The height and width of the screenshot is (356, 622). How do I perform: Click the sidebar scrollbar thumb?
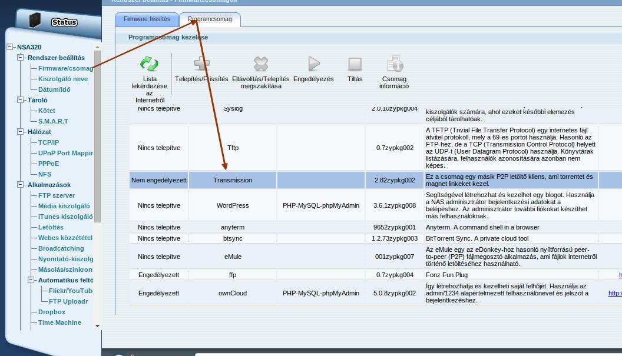tap(98, 137)
